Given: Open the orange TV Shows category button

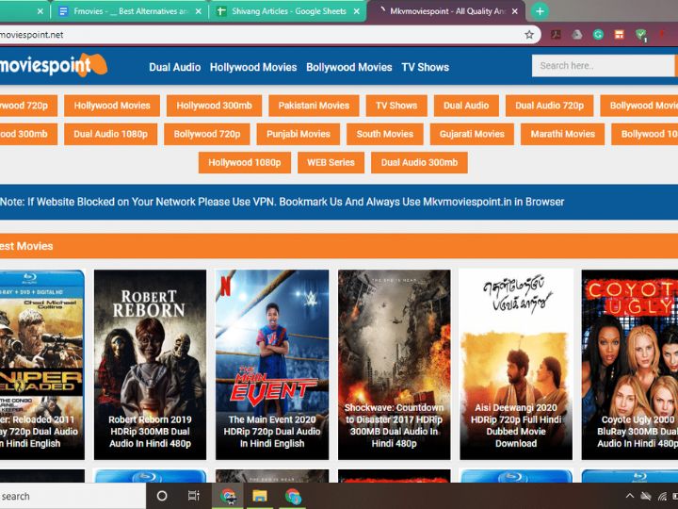Looking at the screenshot, I should coord(396,106).
